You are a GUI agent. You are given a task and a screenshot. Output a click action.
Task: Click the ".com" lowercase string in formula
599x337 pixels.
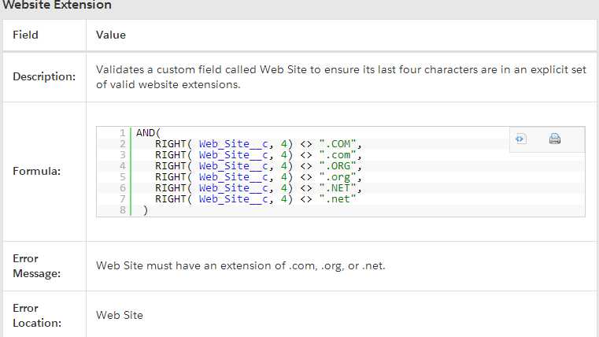[342, 155]
